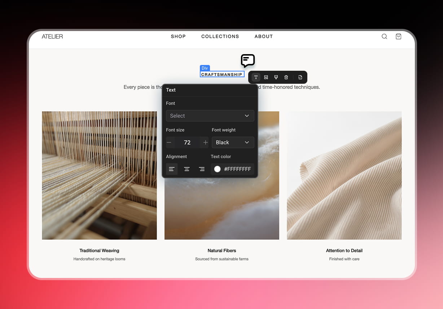Open the code file icon in toolbar
443x309 pixels.
[300, 77]
